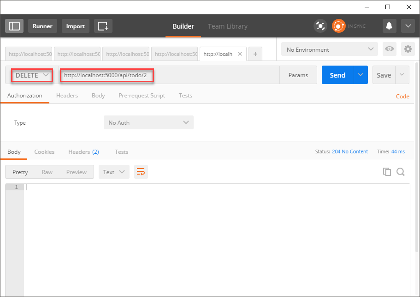Expand the DELETE method dropdown
Viewport: 420px width, 297px height.
[32, 75]
